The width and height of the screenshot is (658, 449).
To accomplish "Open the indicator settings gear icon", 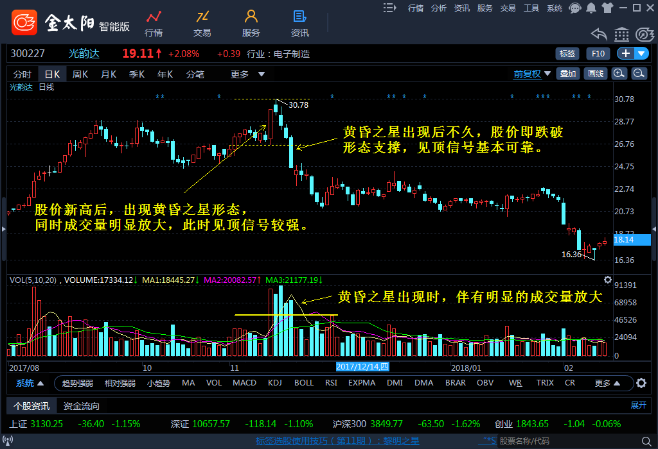I will (641, 384).
